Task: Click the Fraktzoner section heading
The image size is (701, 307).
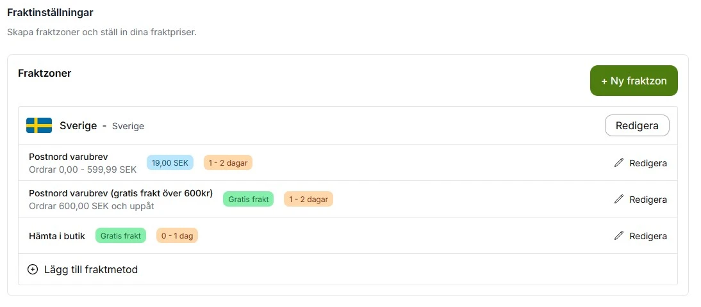Action: (45, 73)
